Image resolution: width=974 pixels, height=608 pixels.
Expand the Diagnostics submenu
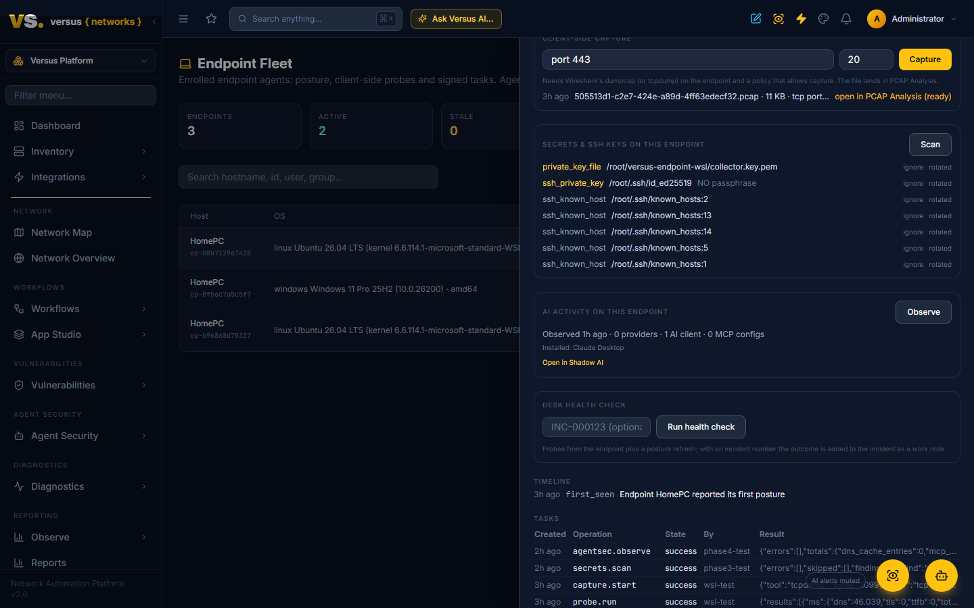(80, 486)
